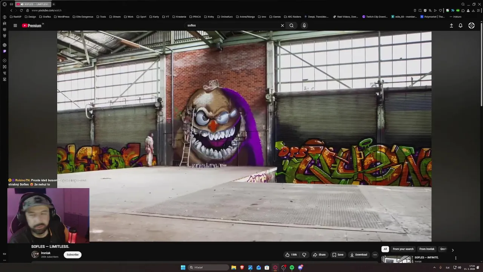This screenshot has width=483, height=272.
Task: Open a new browser tab with plus
Action: [54, 4]
